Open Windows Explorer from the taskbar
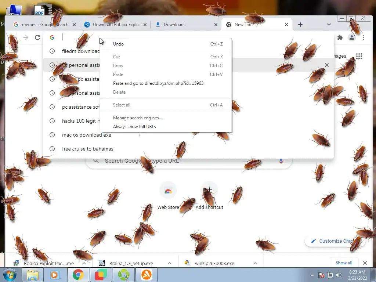The width and height of the screenshot is (376, 282). coord(33,275)
